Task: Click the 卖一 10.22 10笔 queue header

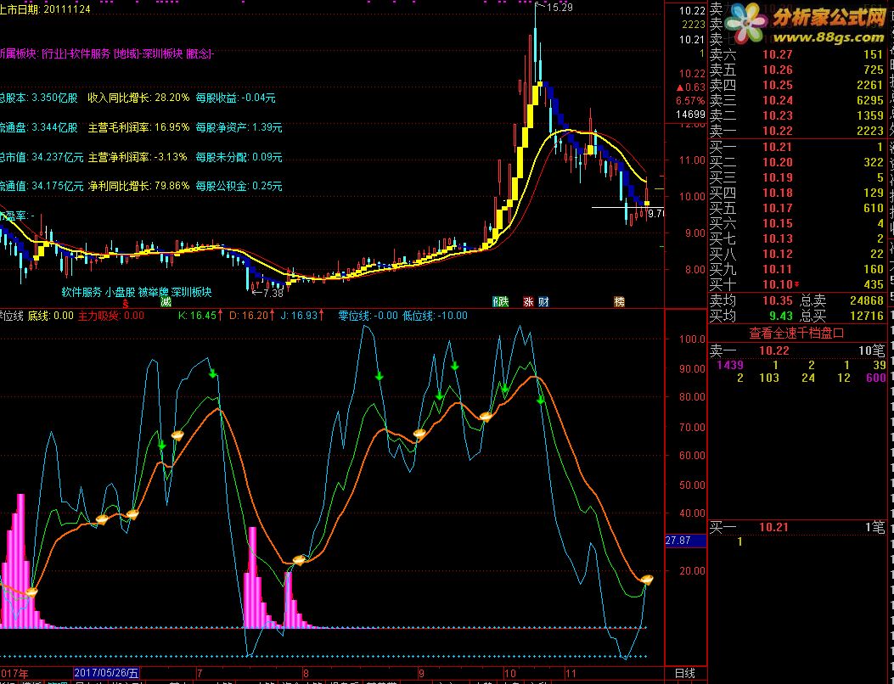Action: [x=796, y=350]
